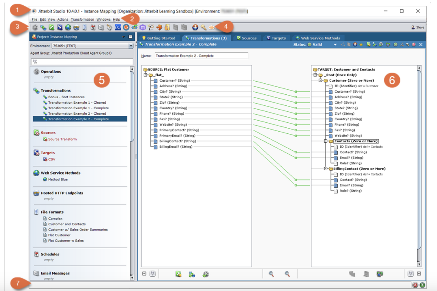The image size is (437, 291).
Task: Click the red stop icon in status bar
Action: click(415, 285)
